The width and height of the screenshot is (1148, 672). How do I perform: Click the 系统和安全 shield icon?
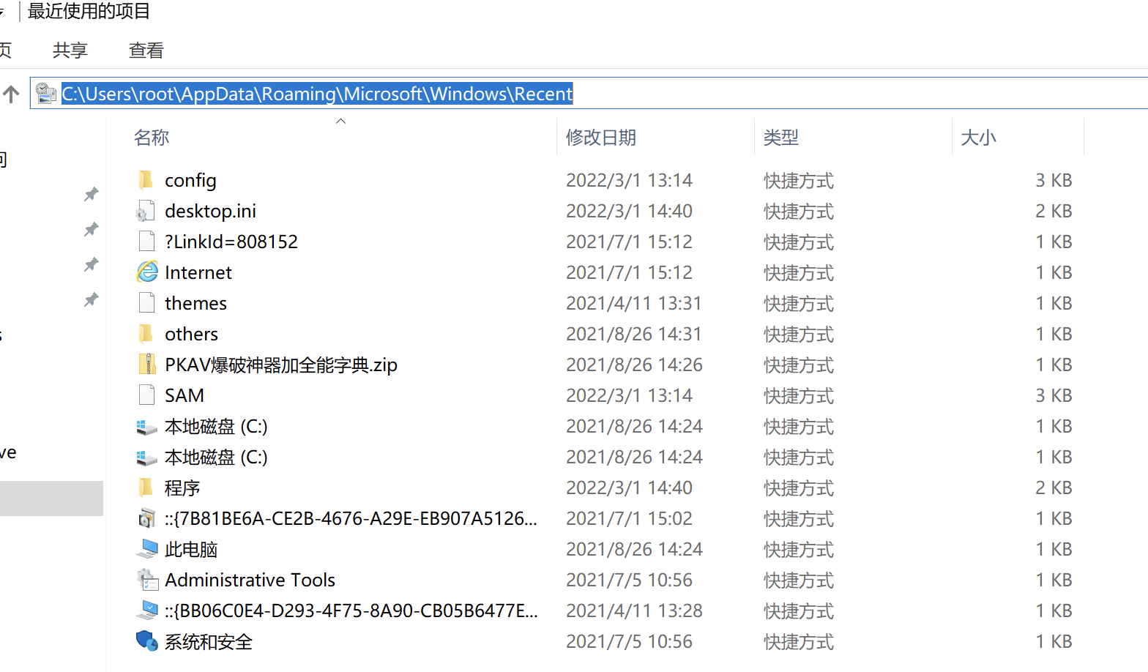click(x=146, y=641)
